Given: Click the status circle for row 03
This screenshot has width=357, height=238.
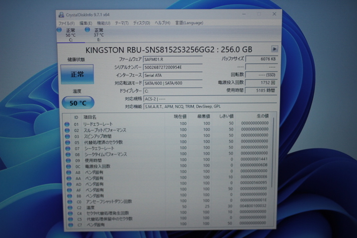Looking at the screenshot, I should click(x=67, y=136).
